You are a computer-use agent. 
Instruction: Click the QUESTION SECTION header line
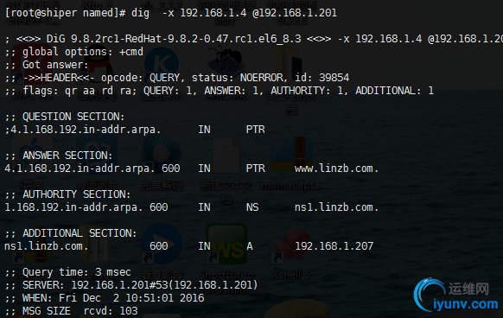(65, 117)
